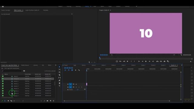This screenshot has width=194, height=109.
Task: Select the Type tool
Action: point(59,86)
